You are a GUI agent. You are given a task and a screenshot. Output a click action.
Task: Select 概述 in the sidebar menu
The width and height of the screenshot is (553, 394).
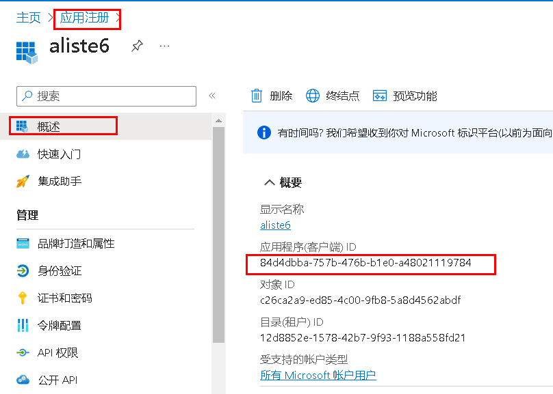(x=49, y=126)
